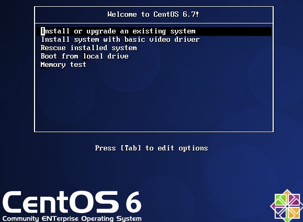This screenshot has width=303, height=222.
Task: Select "Install or upgrade an existing system"
Action: pos(154,31)
